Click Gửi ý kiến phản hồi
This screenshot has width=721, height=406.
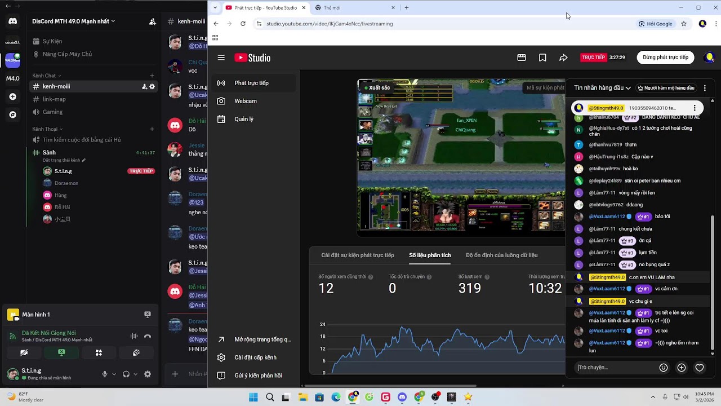[x=253, y=376]
